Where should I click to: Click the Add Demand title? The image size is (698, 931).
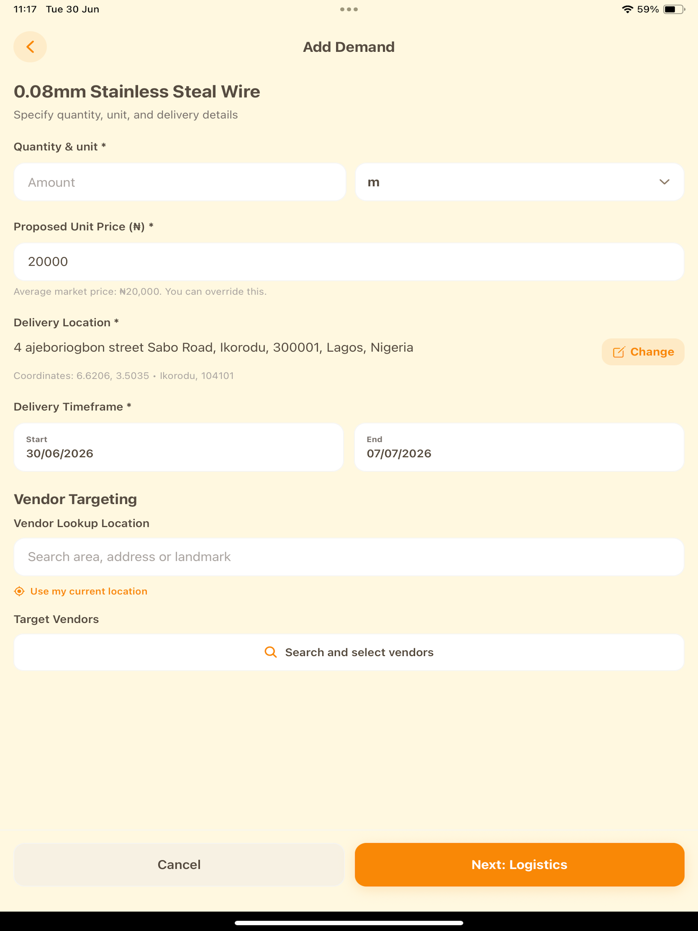(349, 47)
